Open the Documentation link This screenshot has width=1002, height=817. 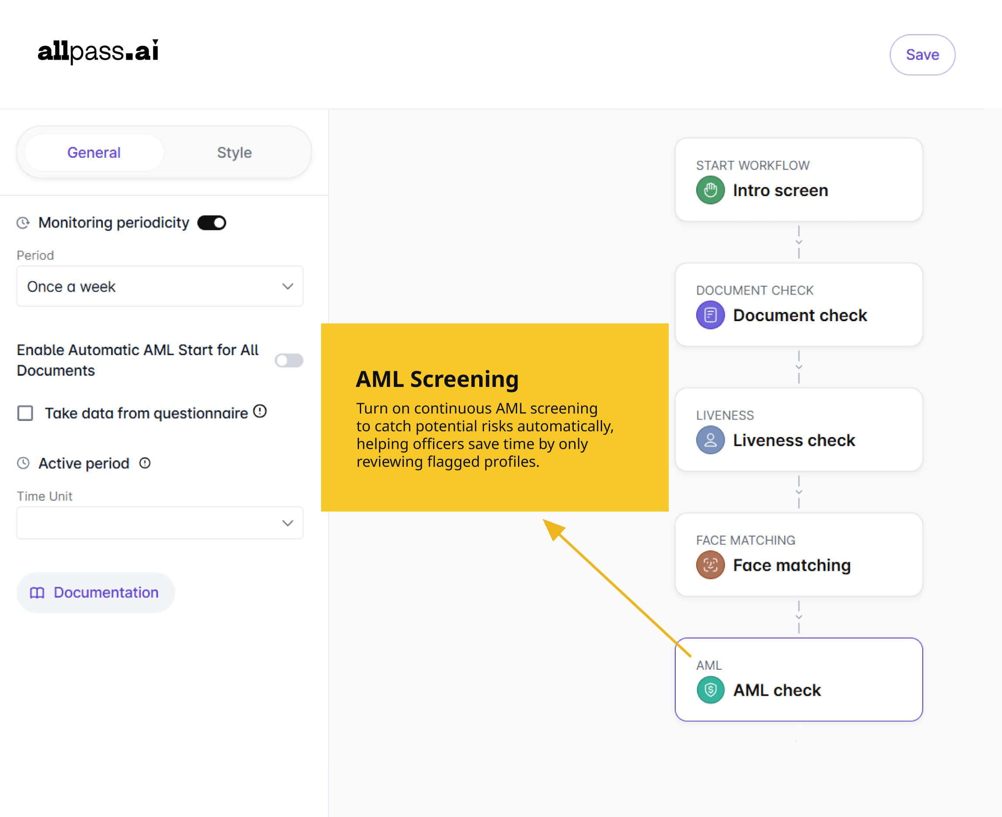tap(95, 593)
